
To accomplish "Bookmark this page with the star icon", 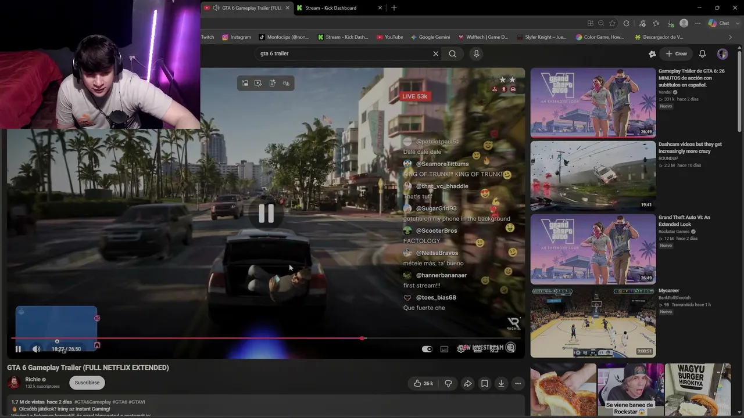I will (613, 23).
